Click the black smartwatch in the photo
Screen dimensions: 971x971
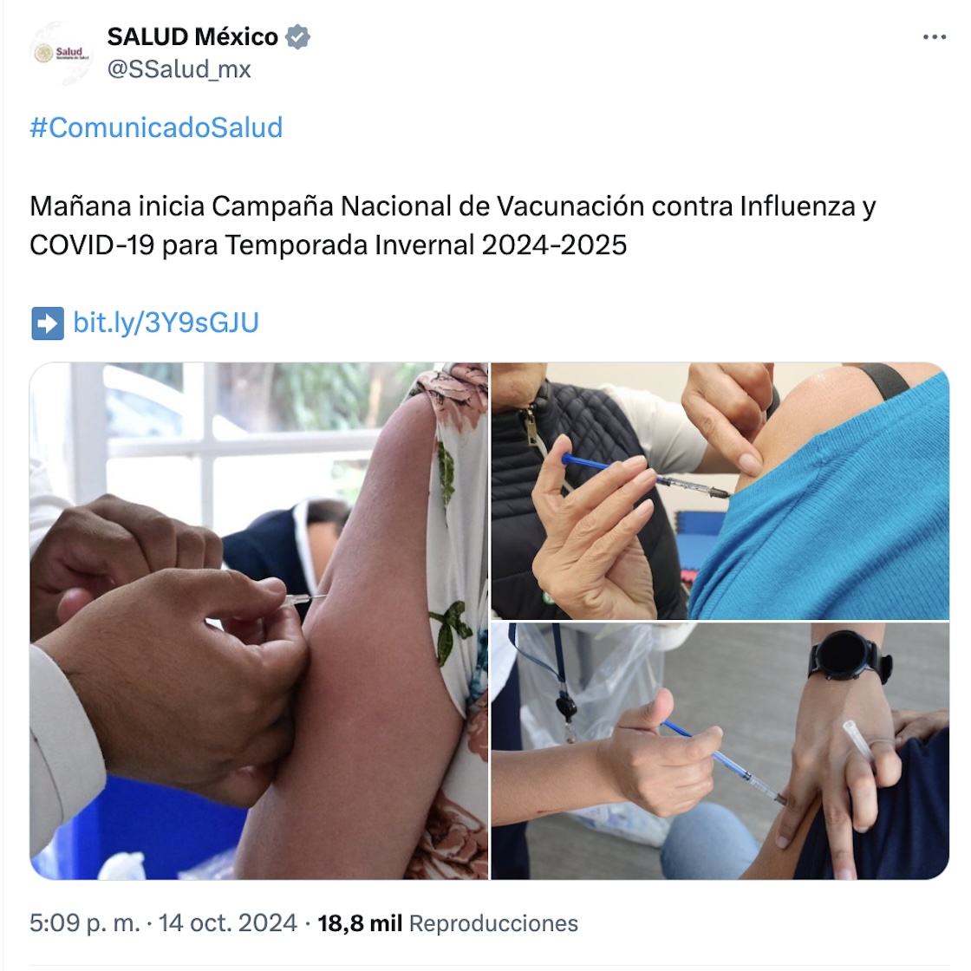click(x=850, y=657)
